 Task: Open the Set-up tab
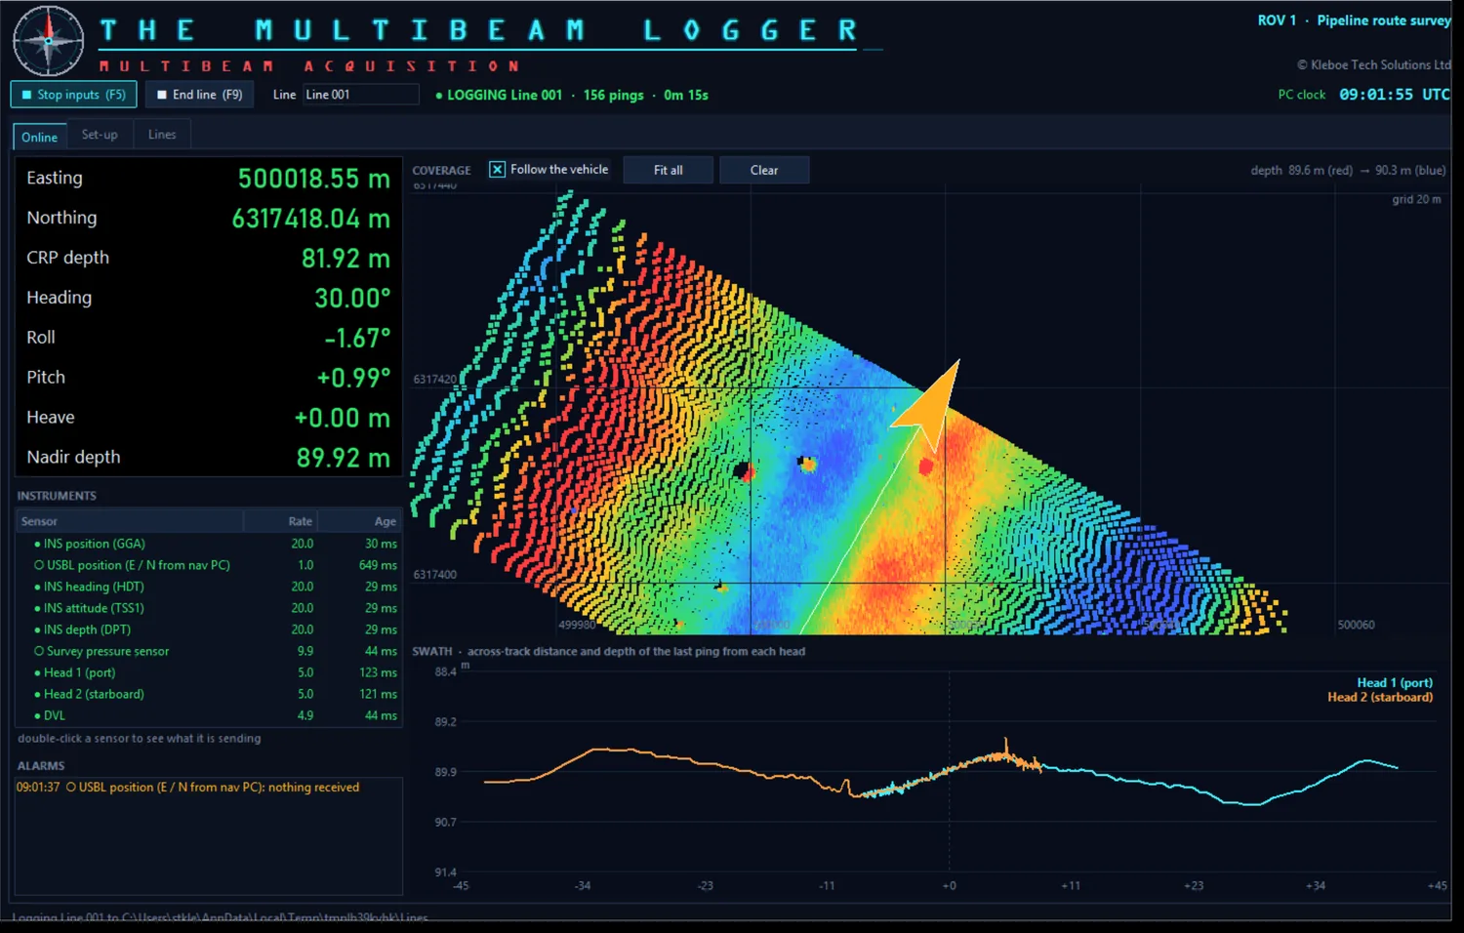click(x=100, y=135)
